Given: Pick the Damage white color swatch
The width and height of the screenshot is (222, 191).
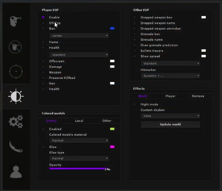Looking at the screenshot, I should click(112, 67).
